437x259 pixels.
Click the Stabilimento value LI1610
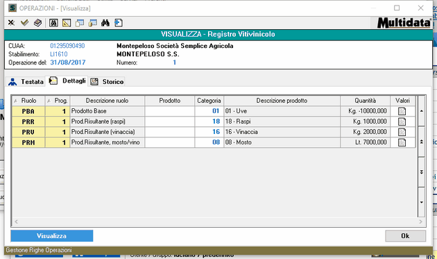[x=59, y=54]
